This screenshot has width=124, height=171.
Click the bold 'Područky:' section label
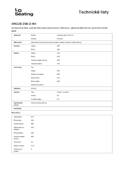18,67
